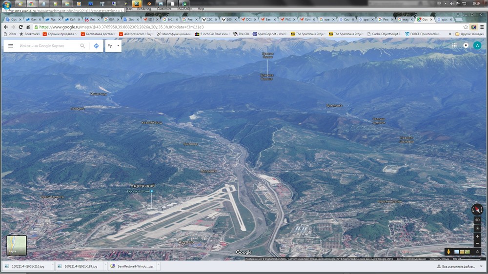The height and width of the screenshot is (274, 488).
Task: Click the Оставить отзыв feedback link
Action: pyautogui.click(x=439, y=259)
